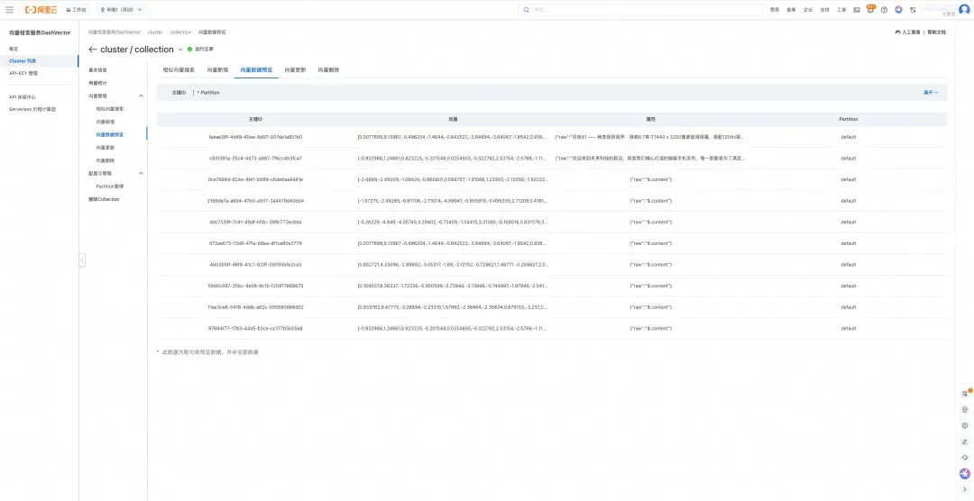This screenshot has height=501, width=974.
Task: Open the 华南1 (深圳) region dropdown
Action: pyautogui.click(x=121, y=10)
